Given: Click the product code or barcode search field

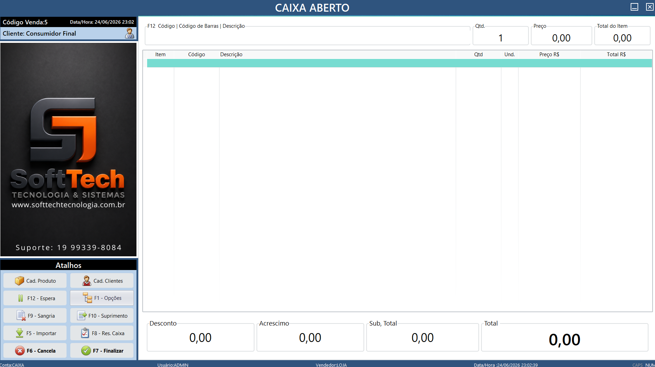Looking at the screenshot, I should (x=307, y=36).
